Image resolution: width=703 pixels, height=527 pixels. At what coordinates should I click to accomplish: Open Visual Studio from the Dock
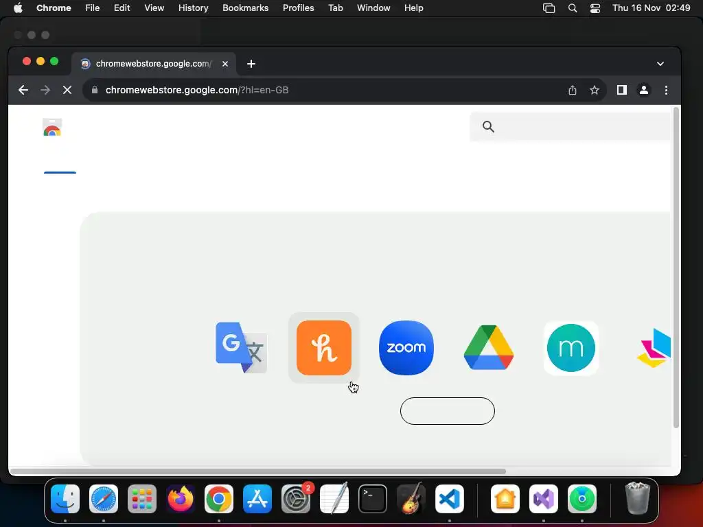click(544, 499)
